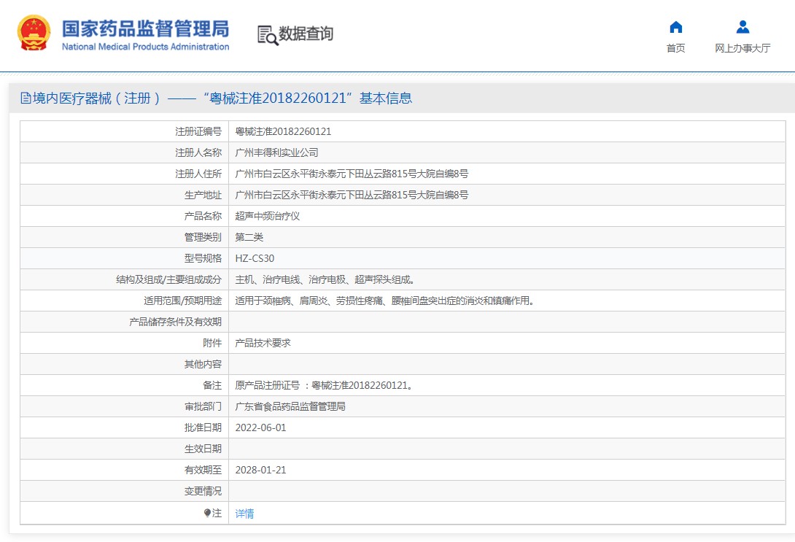Click expiry date 2028-01-21
Screen dimensions: 795x542
pyautogui.click(x=260, y=471)
